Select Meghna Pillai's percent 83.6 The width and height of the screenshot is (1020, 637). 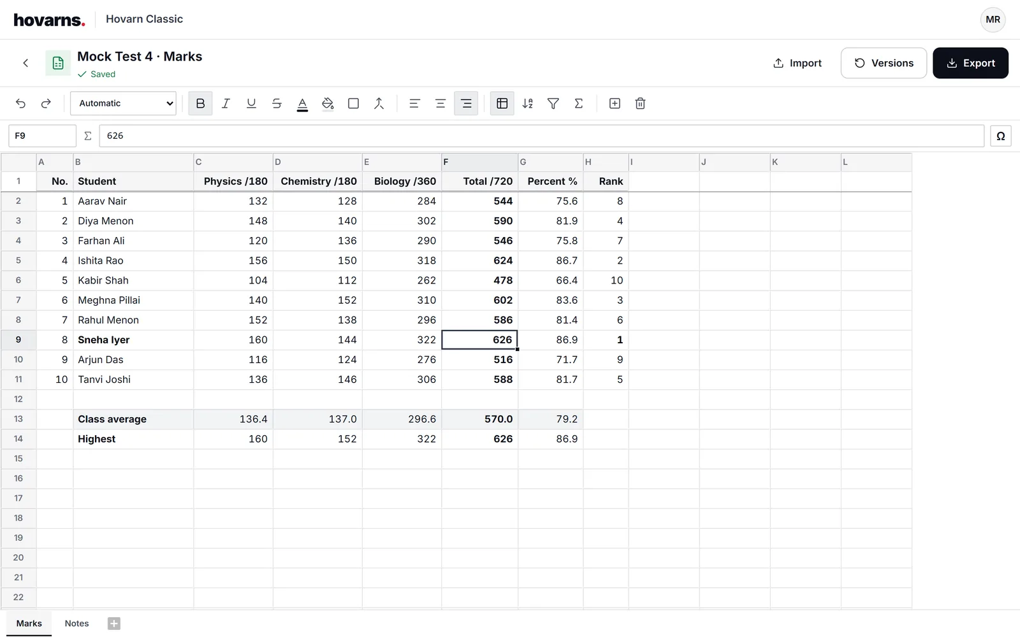tap(551, 300)
